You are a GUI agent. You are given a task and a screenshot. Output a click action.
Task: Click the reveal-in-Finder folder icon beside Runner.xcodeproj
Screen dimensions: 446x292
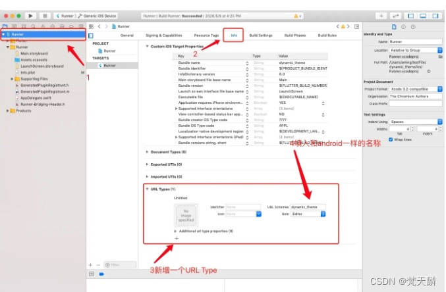coord(440,57)
